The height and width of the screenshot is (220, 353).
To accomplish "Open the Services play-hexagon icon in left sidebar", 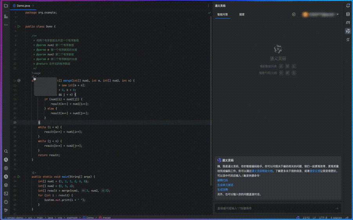I will coord(6,168).
